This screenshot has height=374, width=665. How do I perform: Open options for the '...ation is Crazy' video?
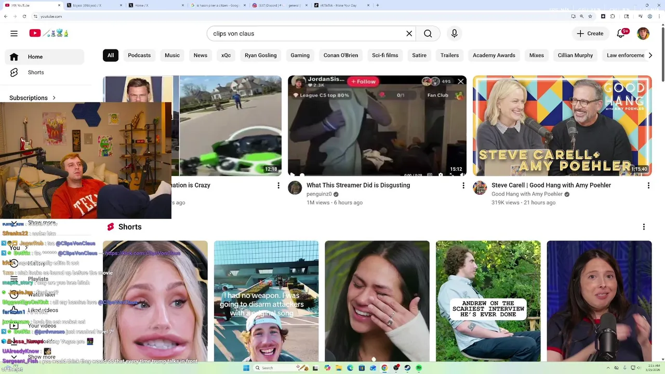[278, 185]
